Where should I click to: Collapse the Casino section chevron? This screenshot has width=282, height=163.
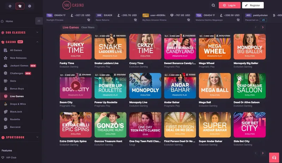point(37,42)
